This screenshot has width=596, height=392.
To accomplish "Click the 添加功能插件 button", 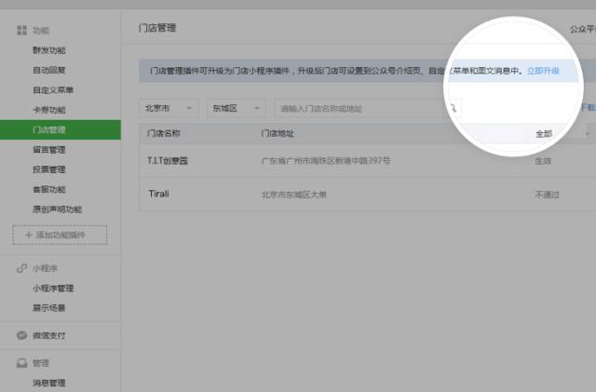I will pyautogui.click(x=60, y=235).
